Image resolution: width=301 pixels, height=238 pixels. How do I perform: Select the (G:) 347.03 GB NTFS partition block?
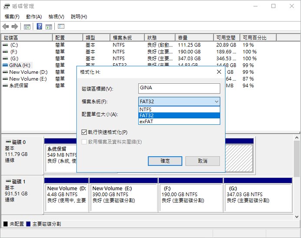(259, 195)
